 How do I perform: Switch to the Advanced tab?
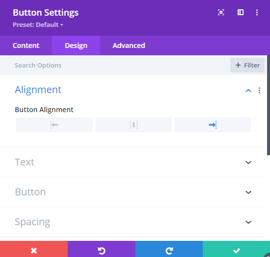(129, 46)
